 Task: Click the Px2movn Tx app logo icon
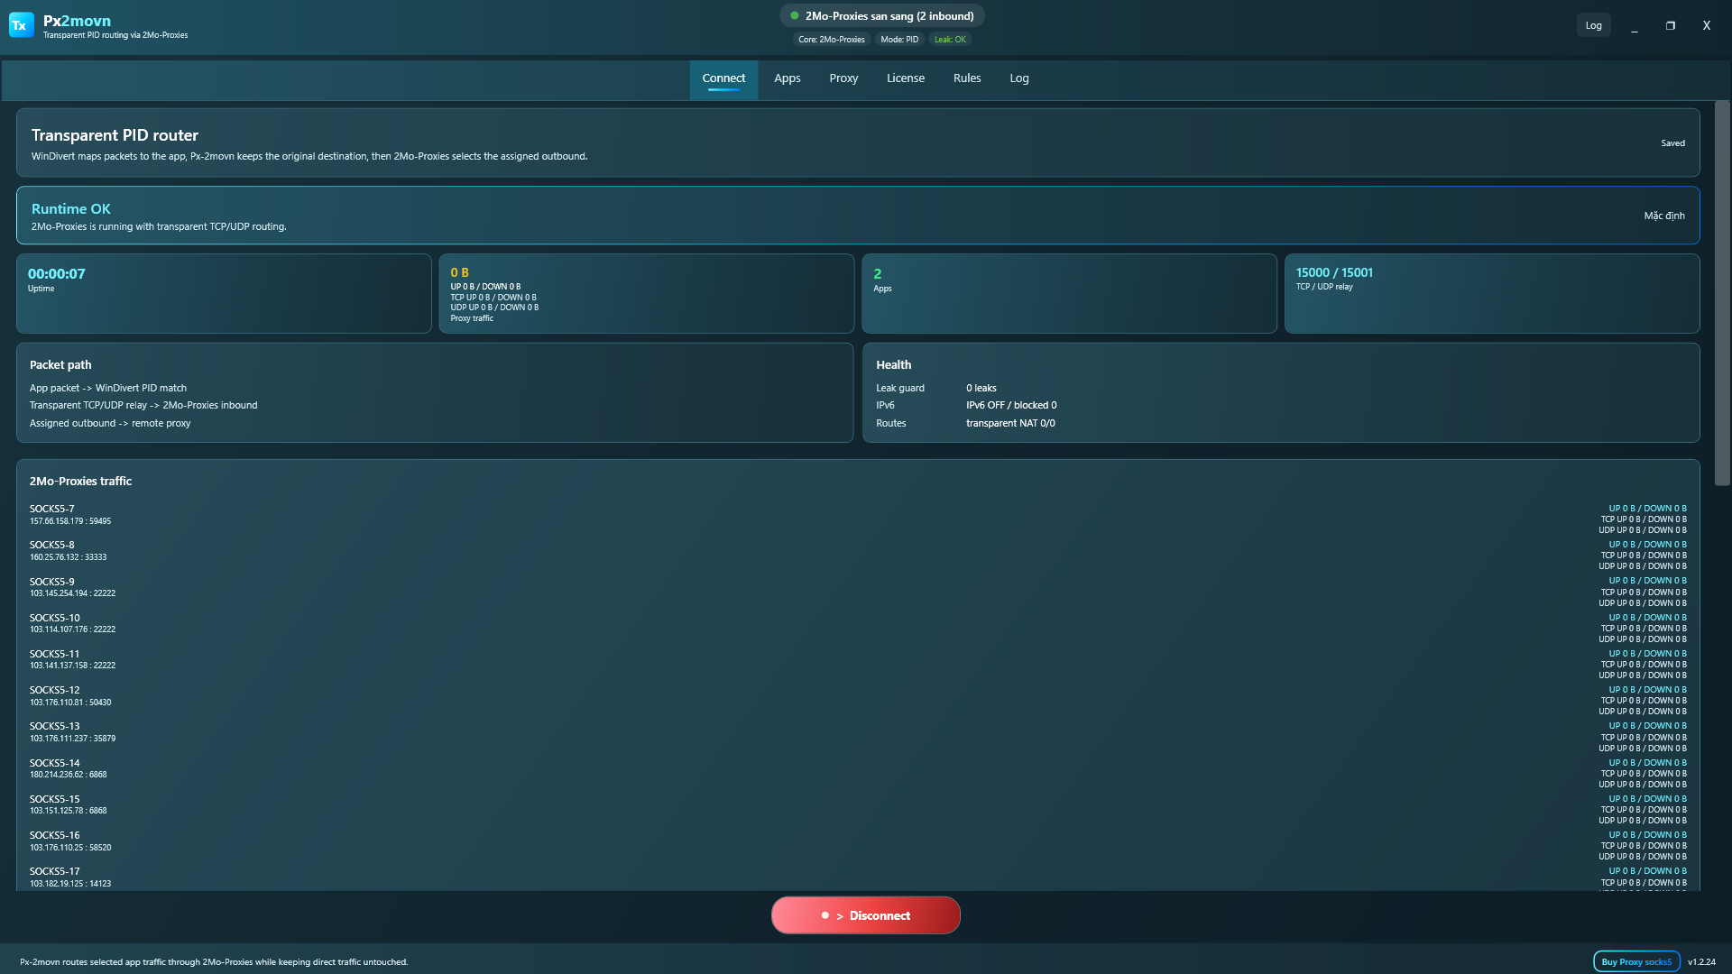coord(21,25)
